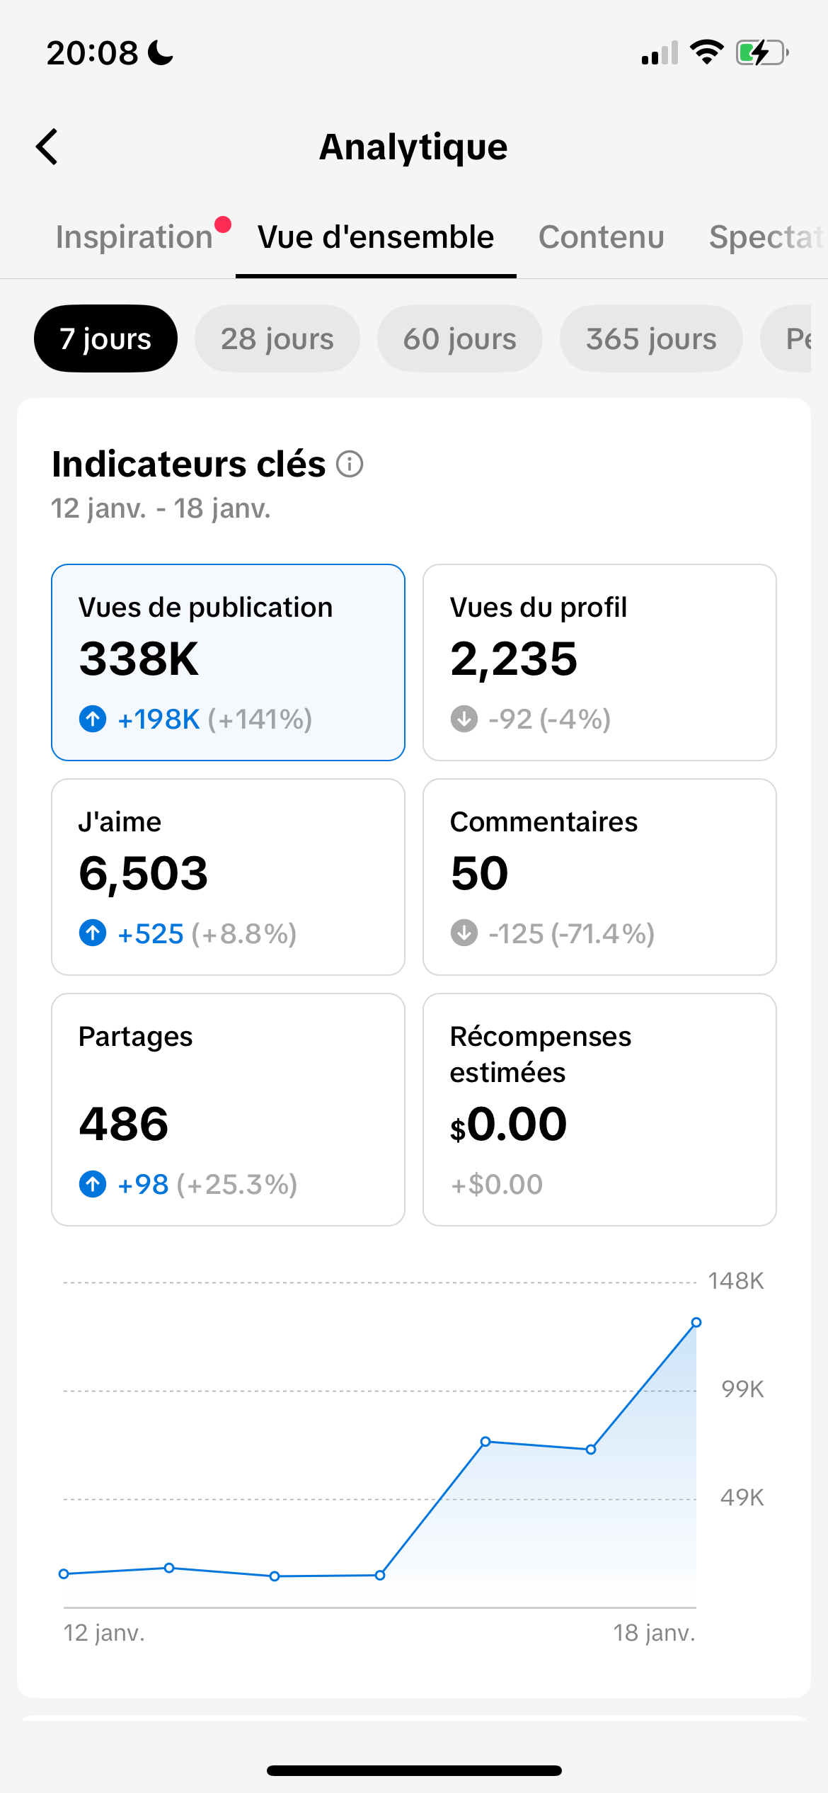The image size is (828, 1793).
Task: Open the Vue d'ensemble tab
Action: point(375,237)
